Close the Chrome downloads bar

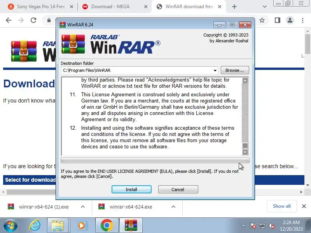(304, 206)
